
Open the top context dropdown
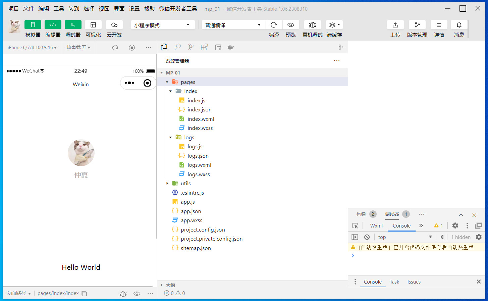pyautogui.click(x=405, y=237)
